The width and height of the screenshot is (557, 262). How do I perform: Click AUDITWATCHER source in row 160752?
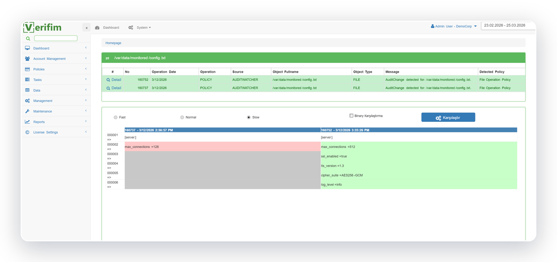(245, 80)
